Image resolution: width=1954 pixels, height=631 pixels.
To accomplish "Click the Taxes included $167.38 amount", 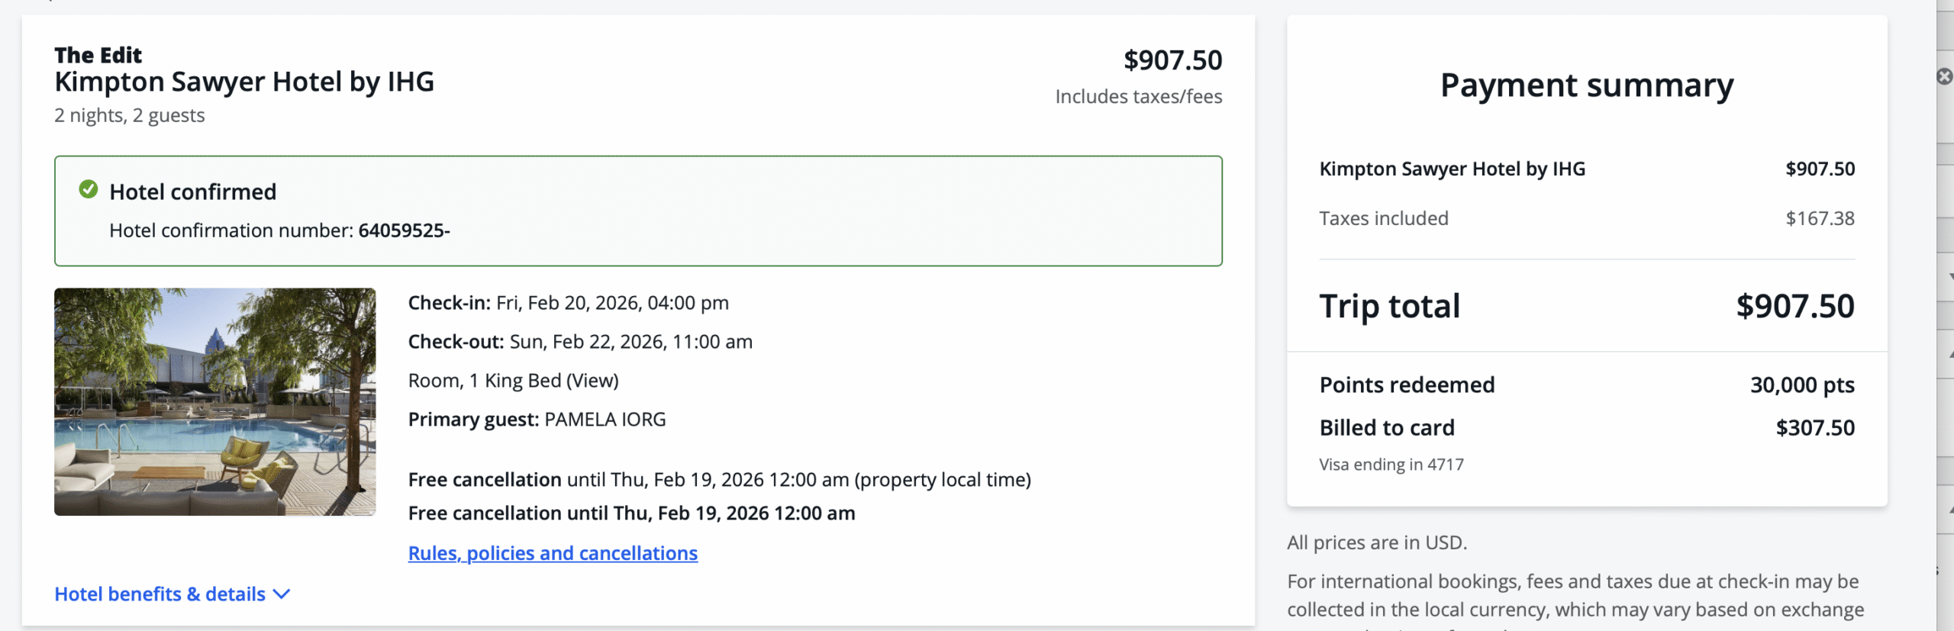I will point(1820,218).
